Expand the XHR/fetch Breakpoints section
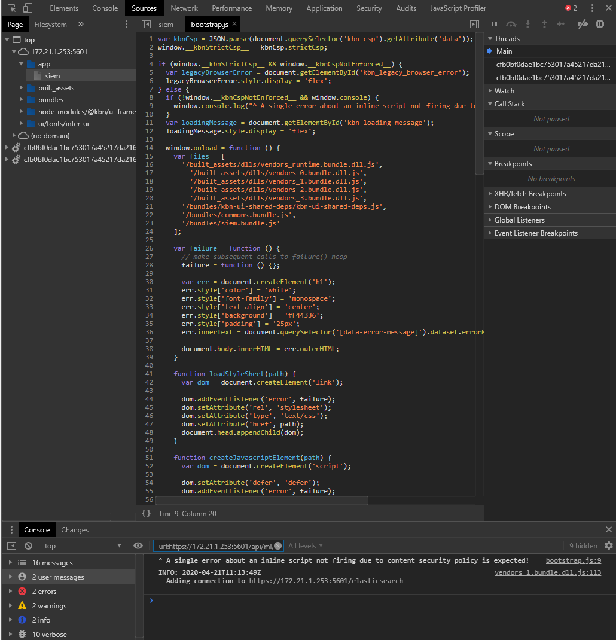The width and height of the screenshot is (616, 640). [x=530, y=194]
